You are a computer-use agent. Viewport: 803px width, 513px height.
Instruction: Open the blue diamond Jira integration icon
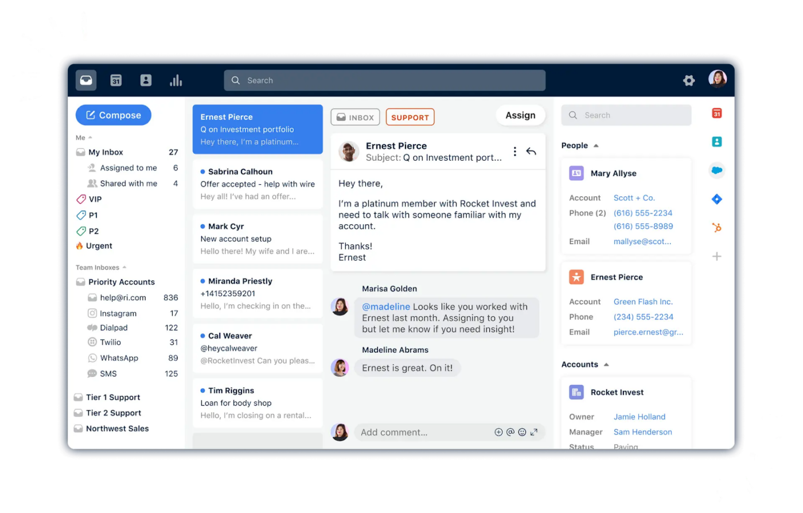pos(717,199)
